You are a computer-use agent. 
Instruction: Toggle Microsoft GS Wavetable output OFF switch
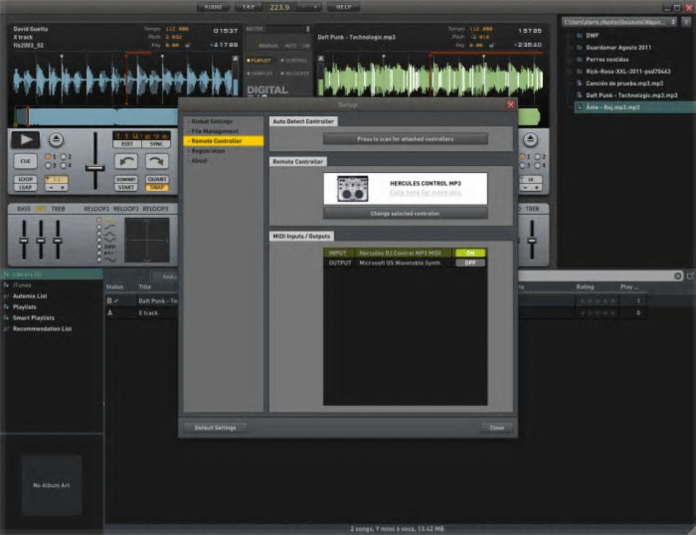point(470,263)
